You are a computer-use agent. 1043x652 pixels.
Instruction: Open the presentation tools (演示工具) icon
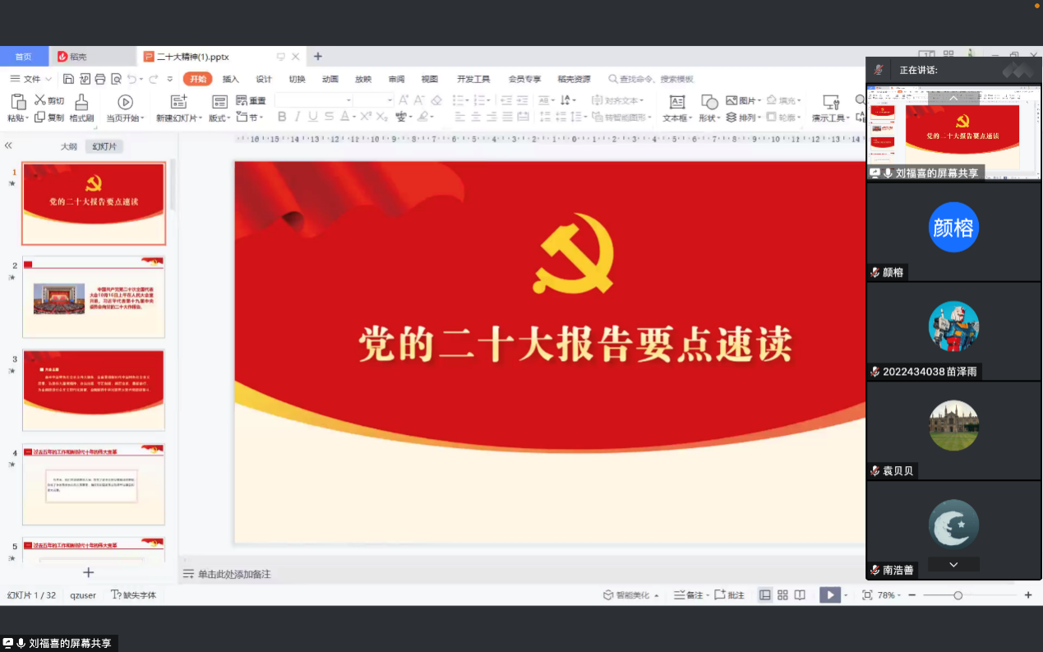click(830, 102)
